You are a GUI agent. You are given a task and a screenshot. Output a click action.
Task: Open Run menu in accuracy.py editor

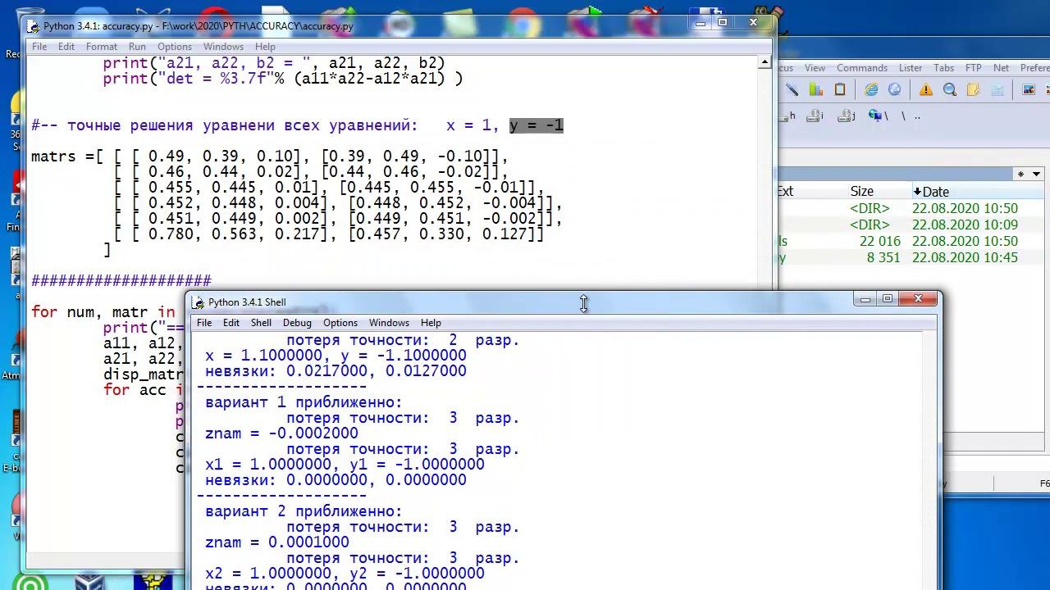(x=137, y=47)
